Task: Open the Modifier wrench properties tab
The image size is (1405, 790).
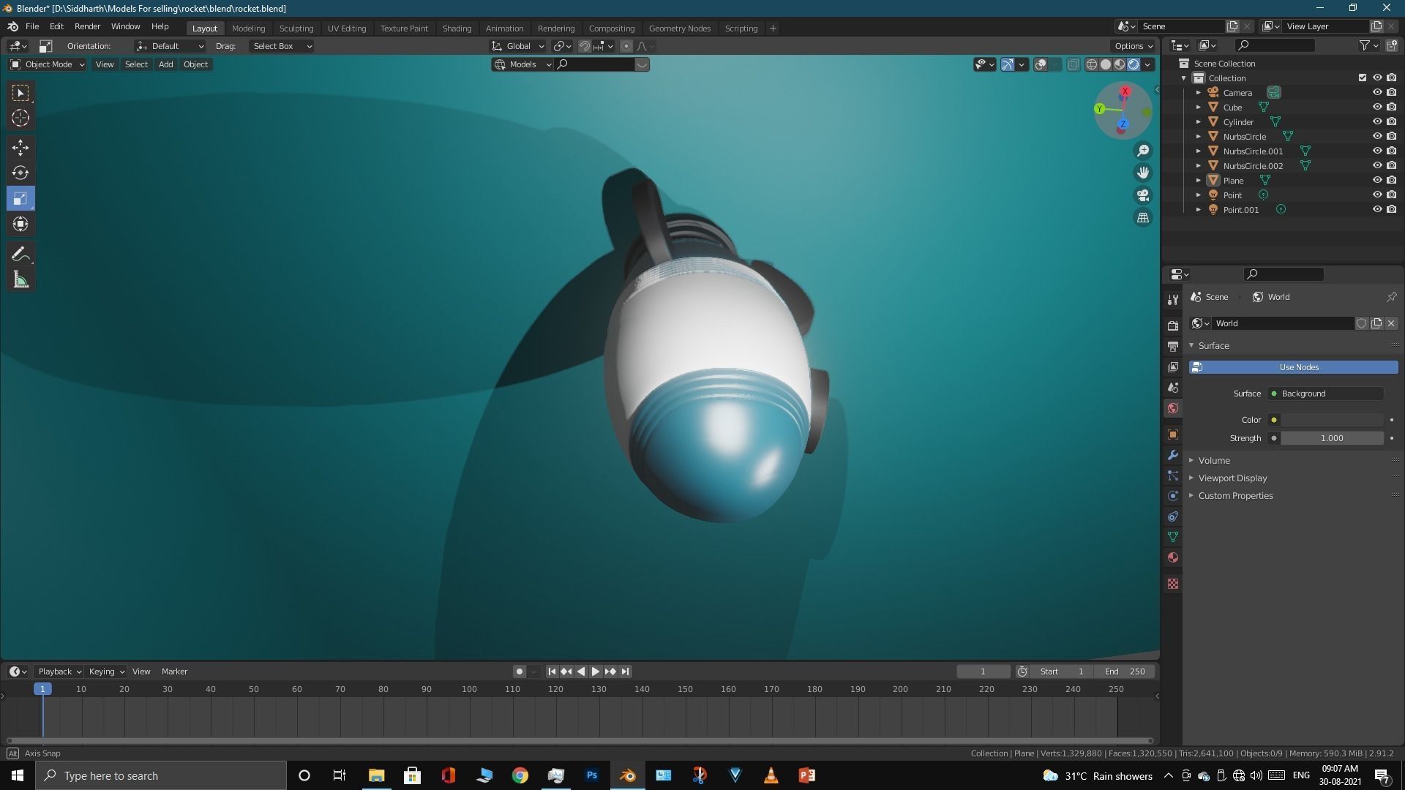Action: coord(1173,455)
